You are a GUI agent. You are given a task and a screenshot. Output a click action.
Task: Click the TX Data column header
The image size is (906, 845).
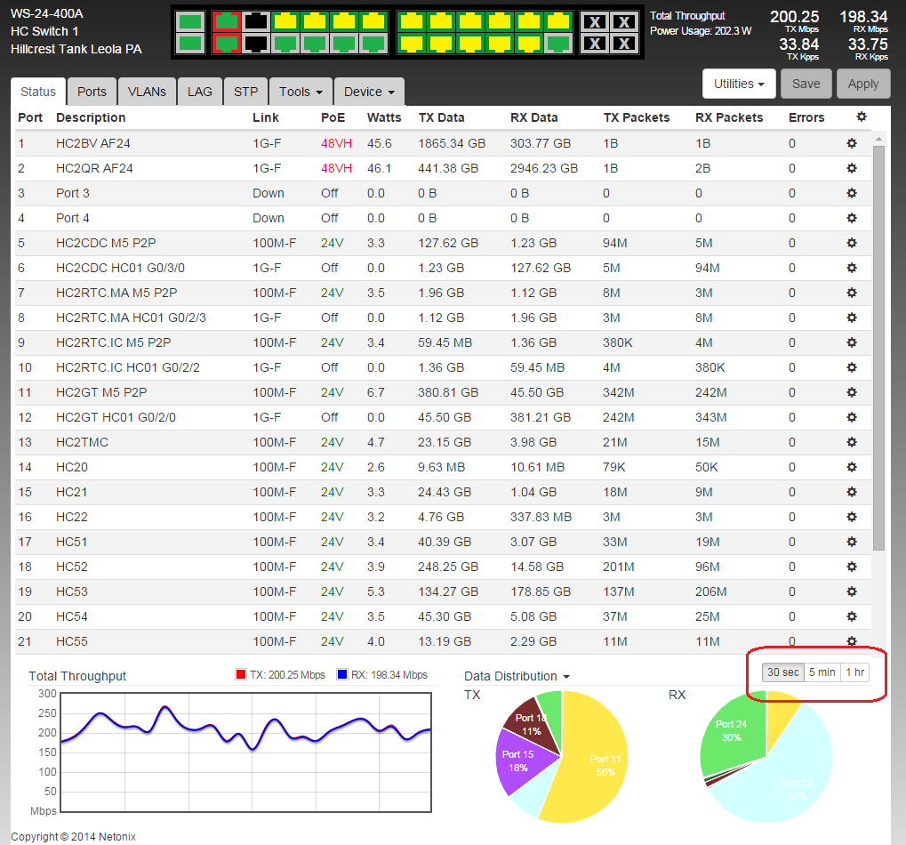(442, 117)
